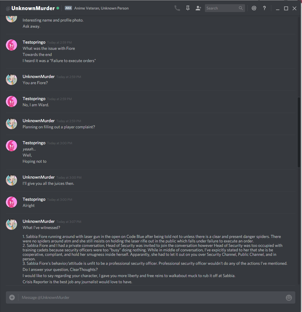Start a voice call with UnknownMurder
Viewport: 302px width, 312px height.
(x=177, y=8)
